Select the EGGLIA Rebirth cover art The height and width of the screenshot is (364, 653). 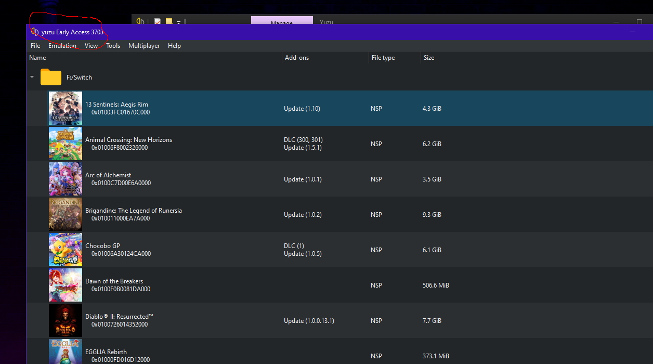pyautogui.click(x=66, y=352)
